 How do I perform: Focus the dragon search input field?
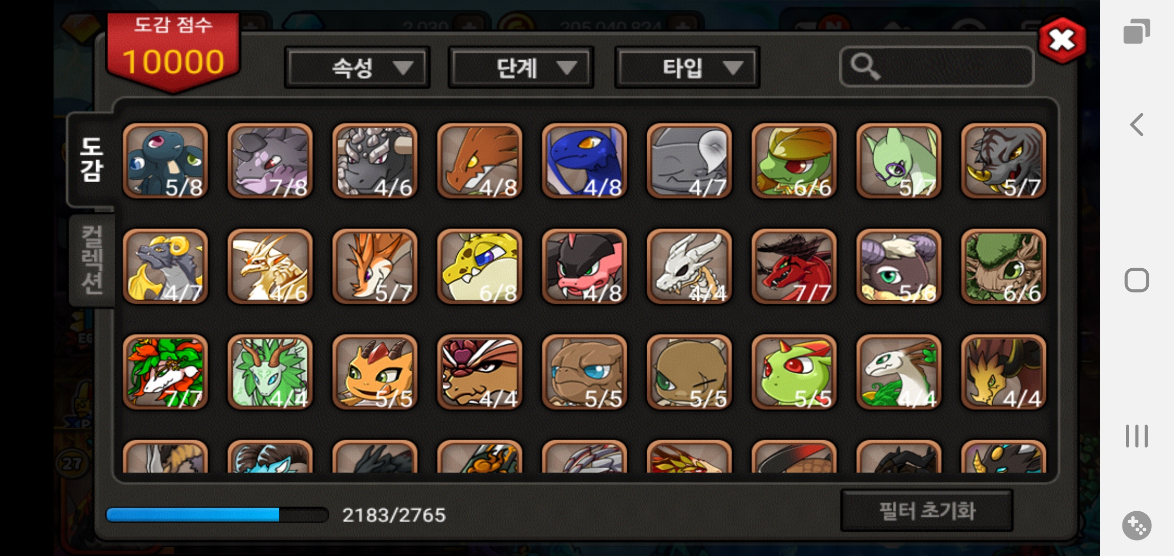pos(937,67)
